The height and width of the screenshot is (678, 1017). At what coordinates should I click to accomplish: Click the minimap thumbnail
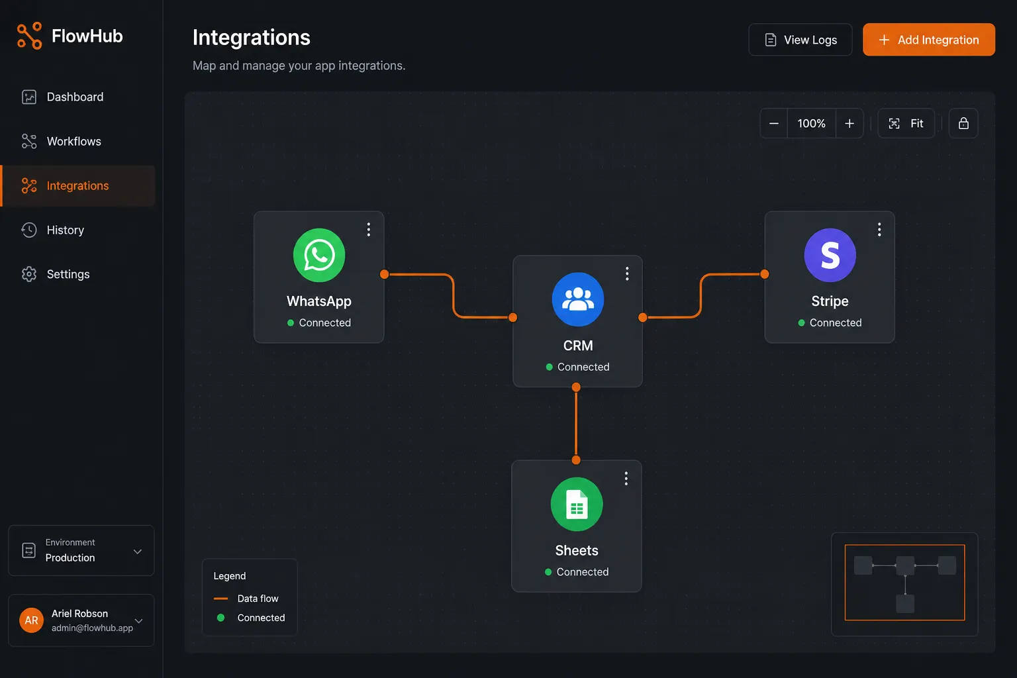click(x=904, y=583)
